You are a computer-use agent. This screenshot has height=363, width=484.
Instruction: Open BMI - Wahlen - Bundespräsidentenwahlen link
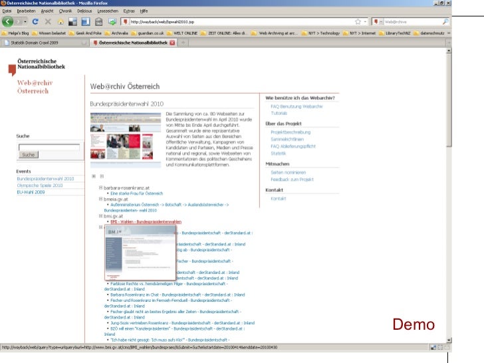[x=146, y=221]
